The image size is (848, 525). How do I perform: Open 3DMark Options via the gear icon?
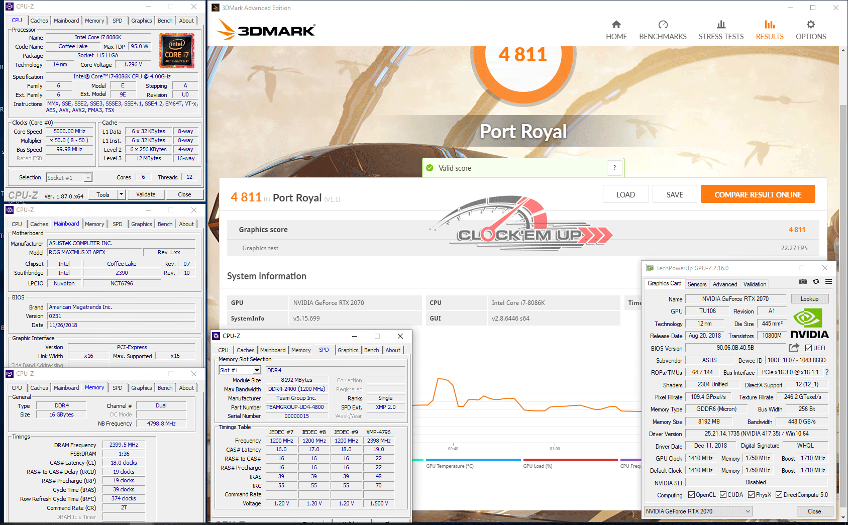(810, 25)
